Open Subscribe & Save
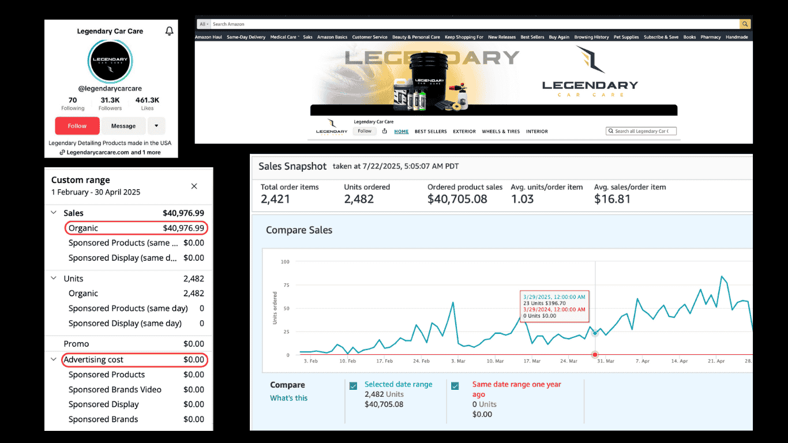 [661, 37]
